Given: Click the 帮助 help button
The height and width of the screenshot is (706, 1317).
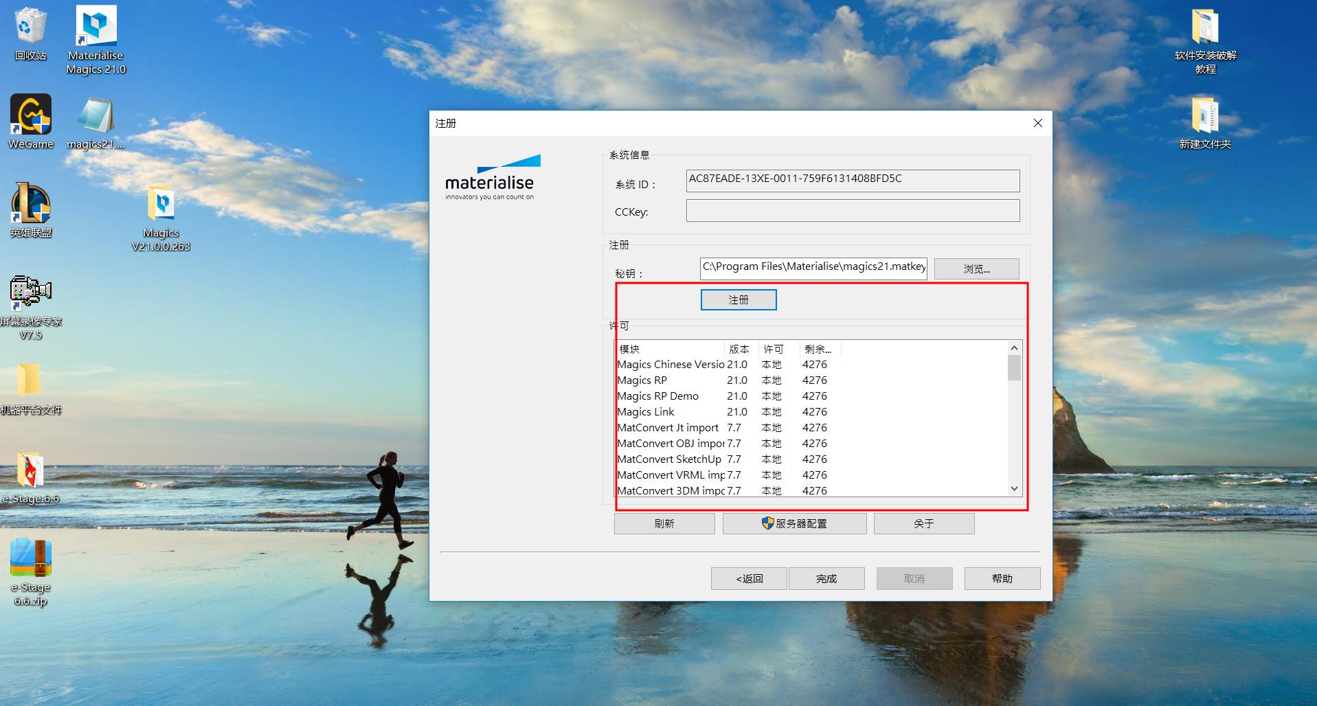Looking at the screenshot, I should (x=1002, y=578).
